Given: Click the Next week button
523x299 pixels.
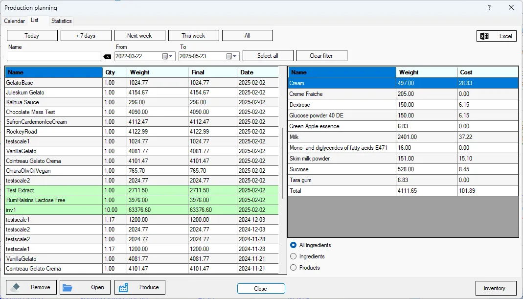Looking at the screenshot, I should coord(140,35).
